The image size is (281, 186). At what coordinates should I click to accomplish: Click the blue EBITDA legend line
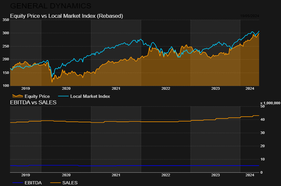pyautogui.click(x=18, y=183)
